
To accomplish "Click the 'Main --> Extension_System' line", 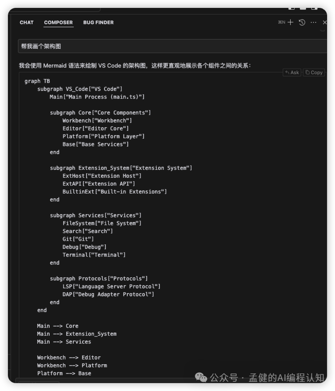I will tap(76, 334).
